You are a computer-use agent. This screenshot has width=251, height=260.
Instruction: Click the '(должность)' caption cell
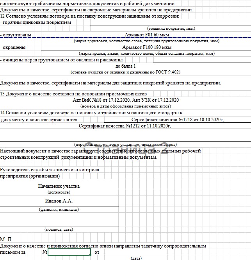tap(59, 192)
